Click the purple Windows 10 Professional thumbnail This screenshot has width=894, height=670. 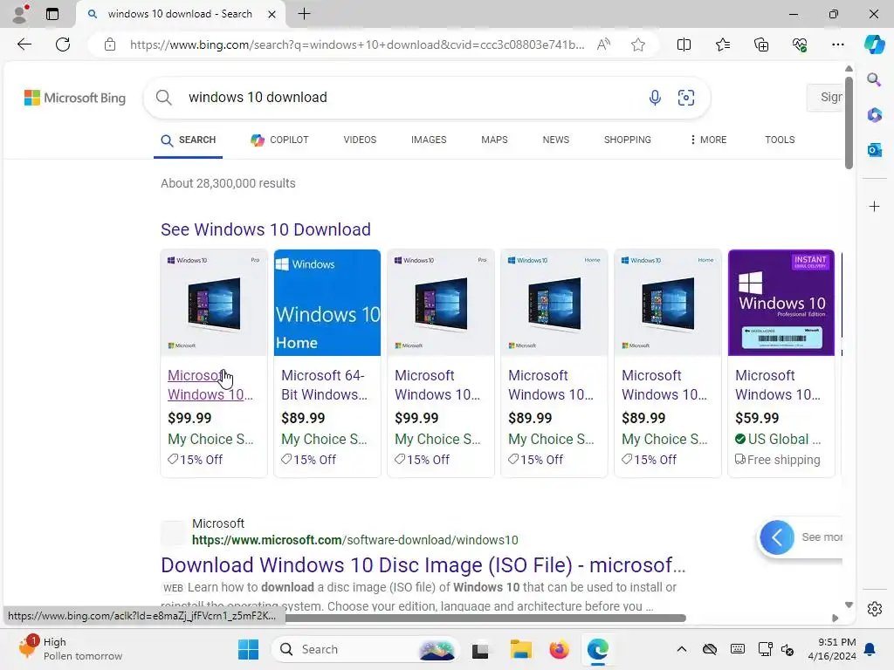(x=781, y=303)
